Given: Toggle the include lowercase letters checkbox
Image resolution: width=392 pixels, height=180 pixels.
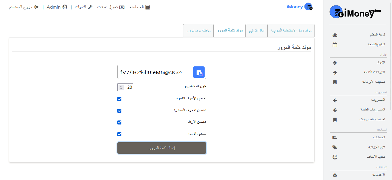Looking at the screenshot, I should 119,111.
